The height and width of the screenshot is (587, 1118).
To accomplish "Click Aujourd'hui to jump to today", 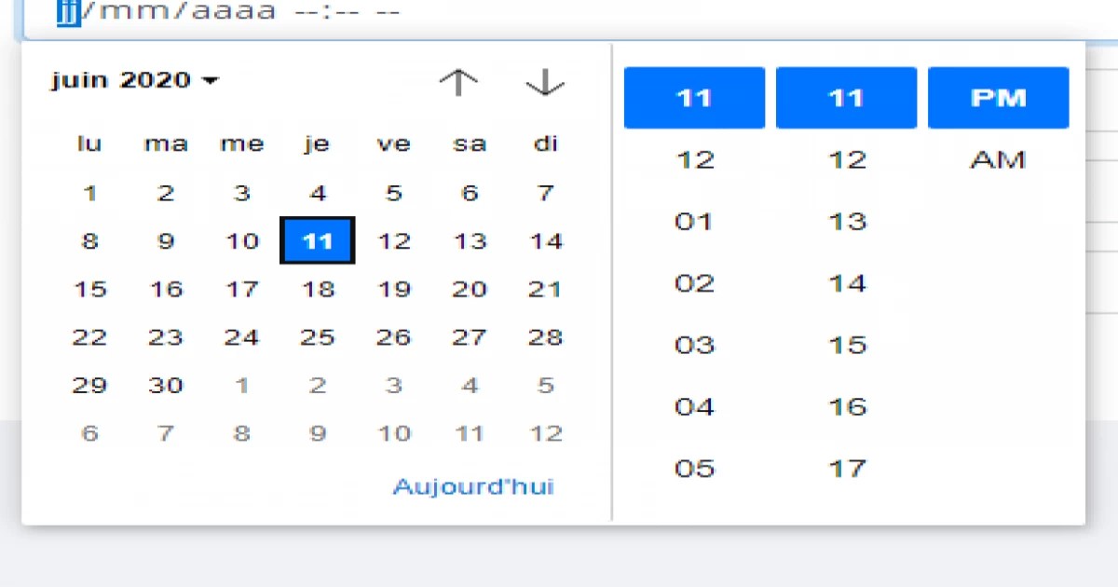I will click(474, 485).
